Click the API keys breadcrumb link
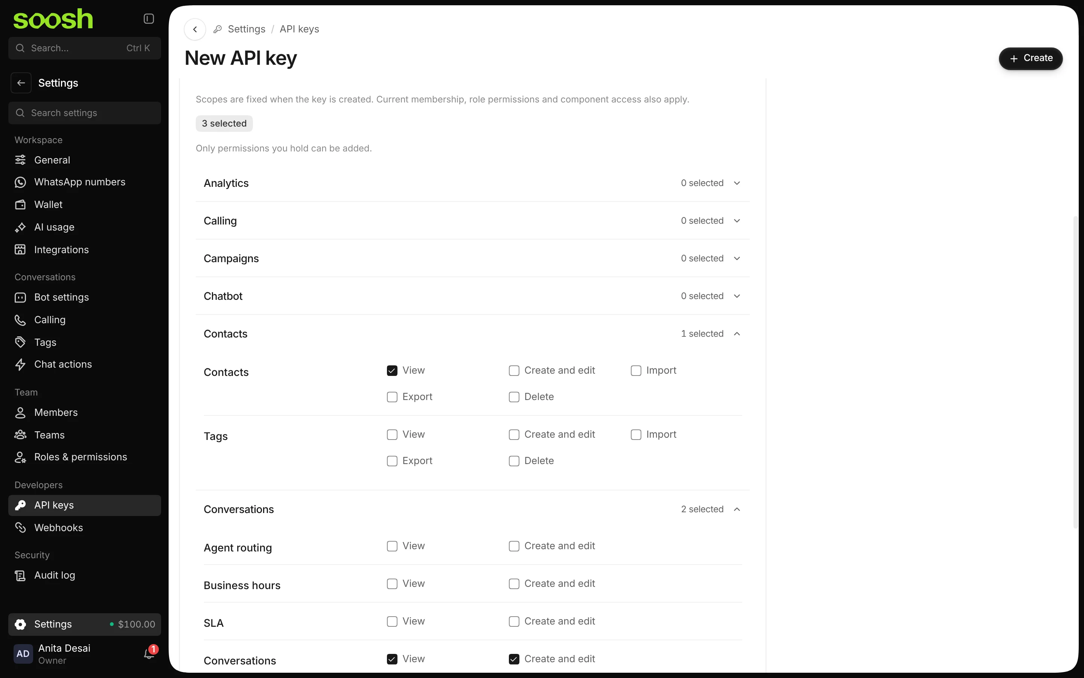The width and height of the screenshot is (1084, 678). point(299,29)
